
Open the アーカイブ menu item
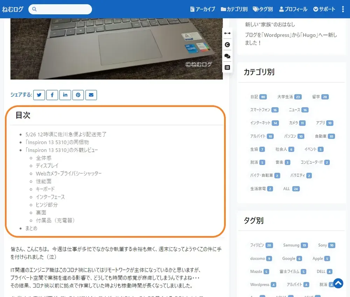point(203,9)
